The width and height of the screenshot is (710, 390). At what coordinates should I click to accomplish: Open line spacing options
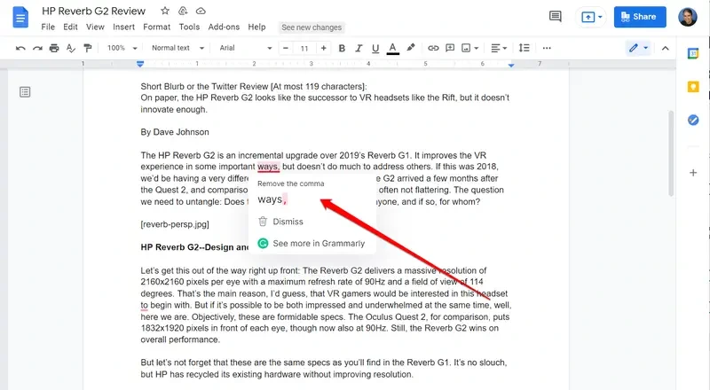(524, 48)
